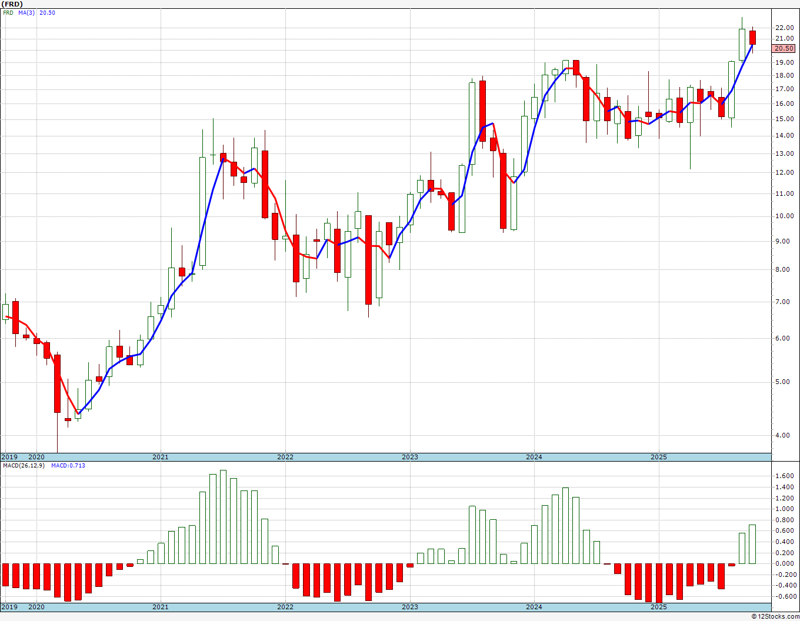Select the 13.00 price axis label
Screen dimensions: 800x621
[x=784, y=153]
